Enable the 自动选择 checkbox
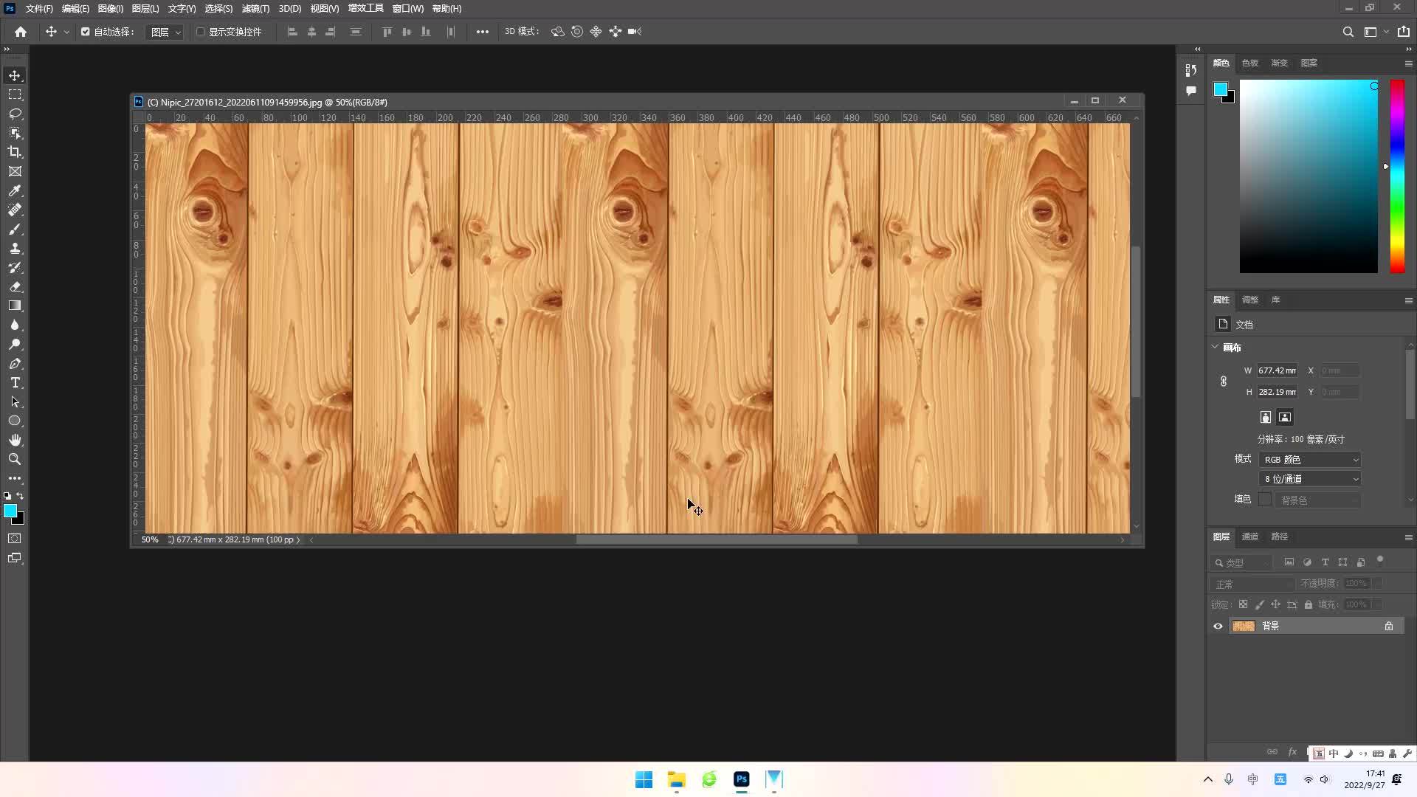 (x=85, y=32)
